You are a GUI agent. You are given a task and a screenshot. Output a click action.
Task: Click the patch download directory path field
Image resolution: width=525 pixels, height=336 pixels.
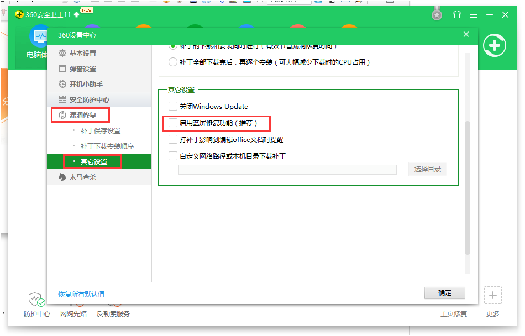pos(287,169)
